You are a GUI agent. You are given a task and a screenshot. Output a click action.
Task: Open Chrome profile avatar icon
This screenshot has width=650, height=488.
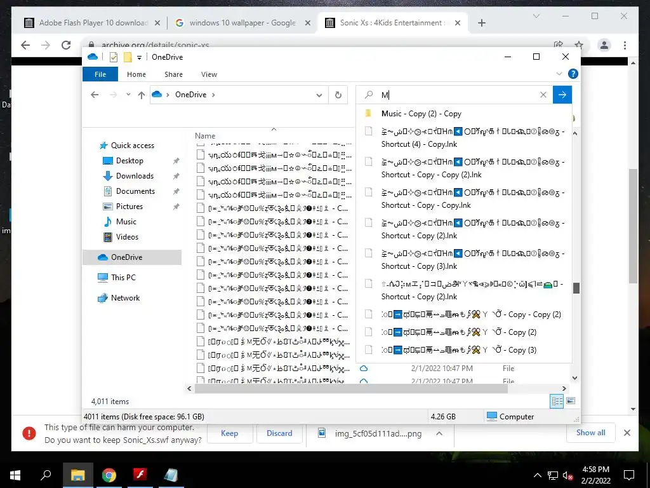tap(604, 45)
